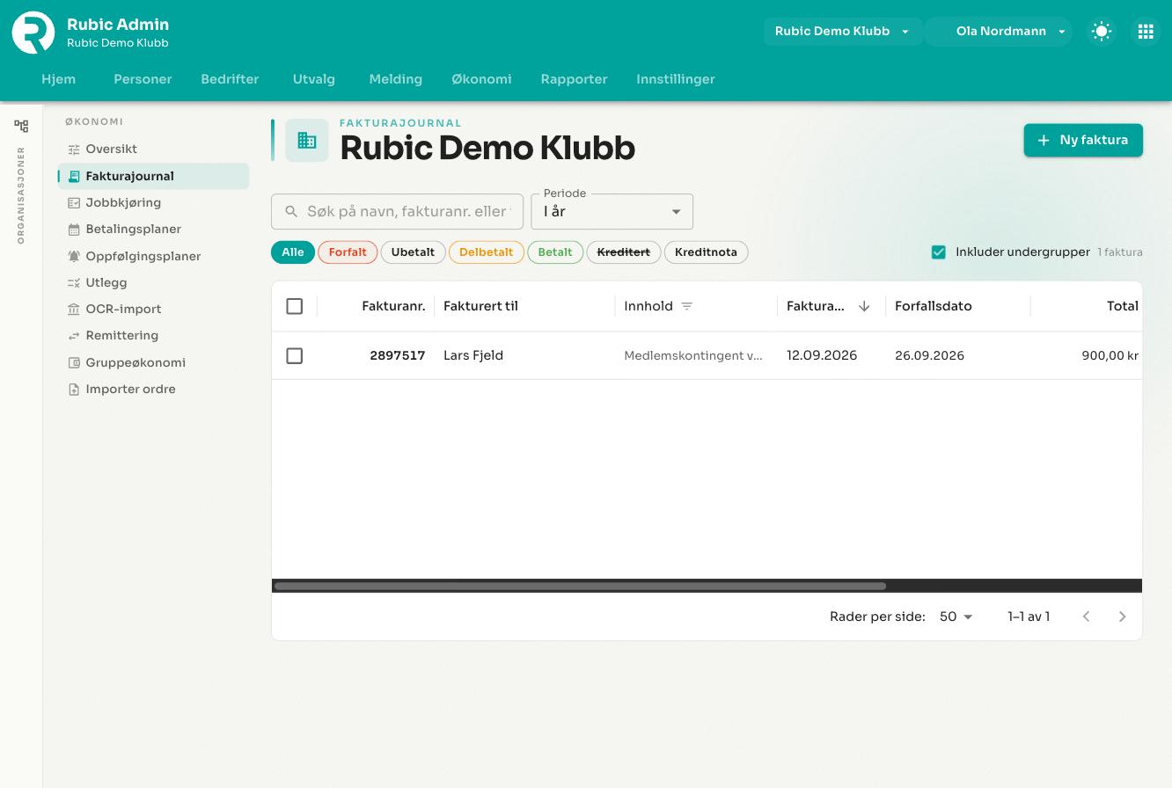1172x788 pixels.
Task: Open the Rubic Demo Klubb organization dropdown
Action: (842, 32)
